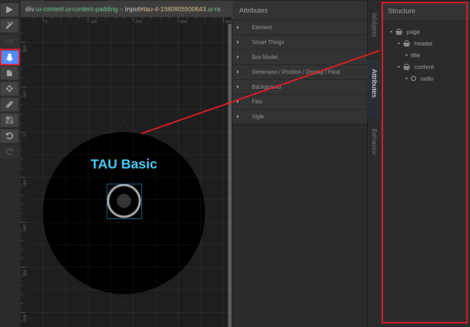Click the Undo toolbar icon
This screenshot has height=327, width=470.
9,136
